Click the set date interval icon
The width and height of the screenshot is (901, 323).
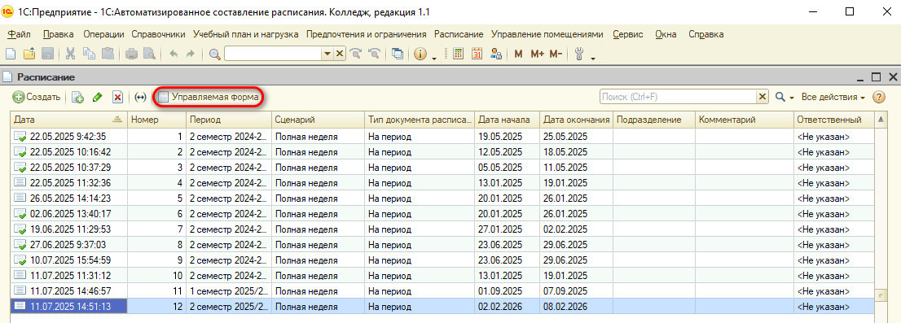point(140,98)
